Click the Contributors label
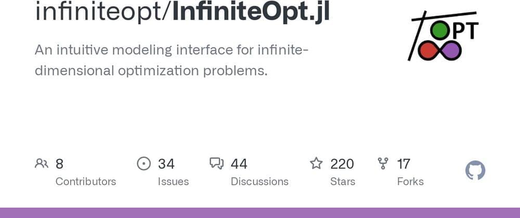Image resolution: width=520 pixels, height=218 pixels. [86, 182]
